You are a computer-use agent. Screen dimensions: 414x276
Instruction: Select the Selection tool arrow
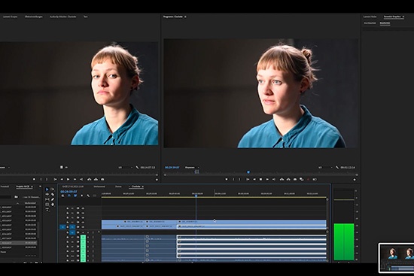[x=47, y=190]
